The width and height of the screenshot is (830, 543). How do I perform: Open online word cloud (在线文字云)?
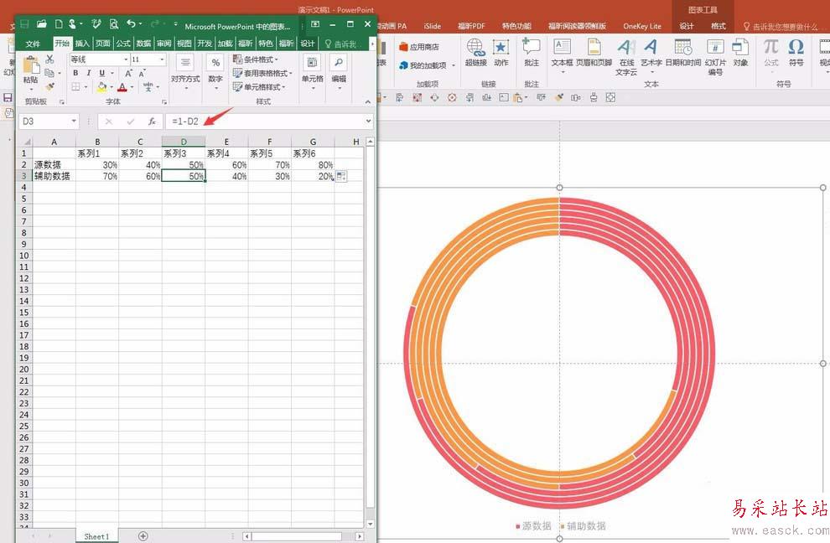pyautogui.click(x=626, y=57)
